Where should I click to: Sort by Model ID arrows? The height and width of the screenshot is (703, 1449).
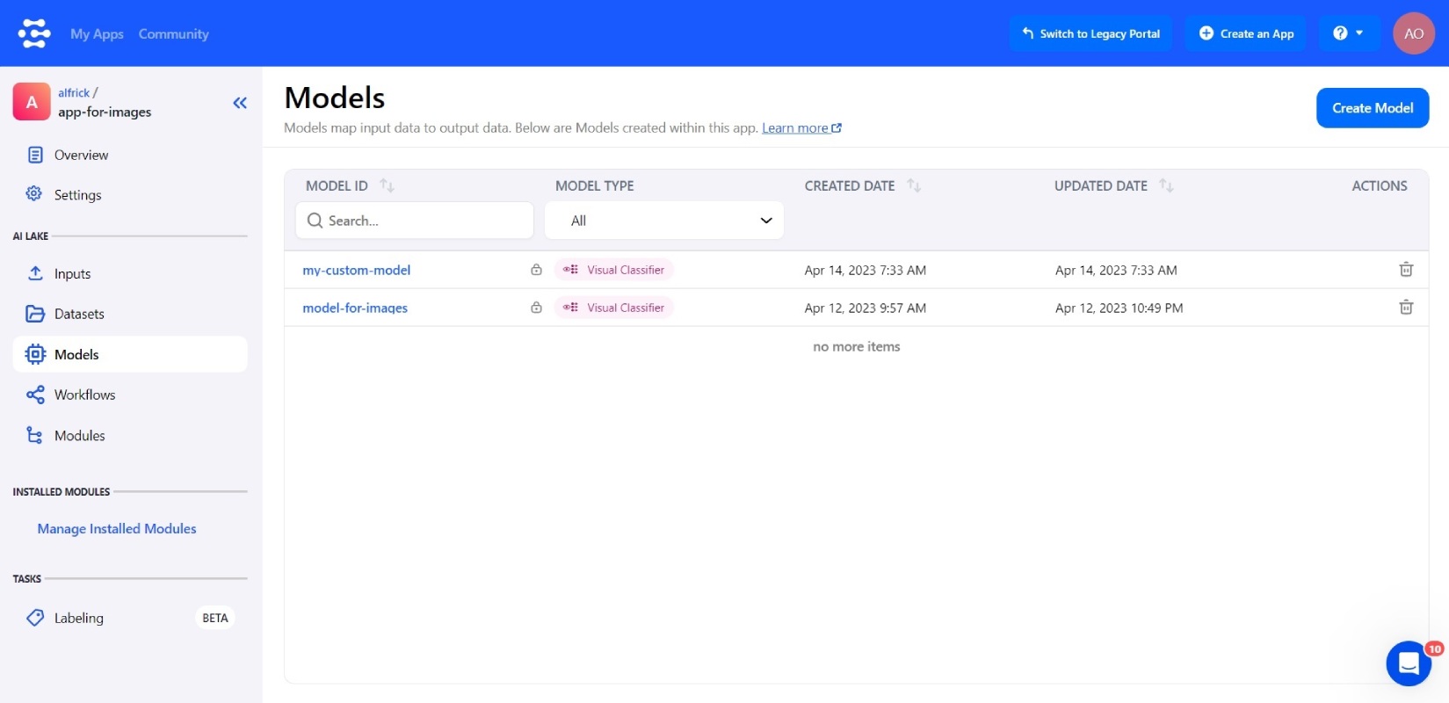(x=387, y=185)
